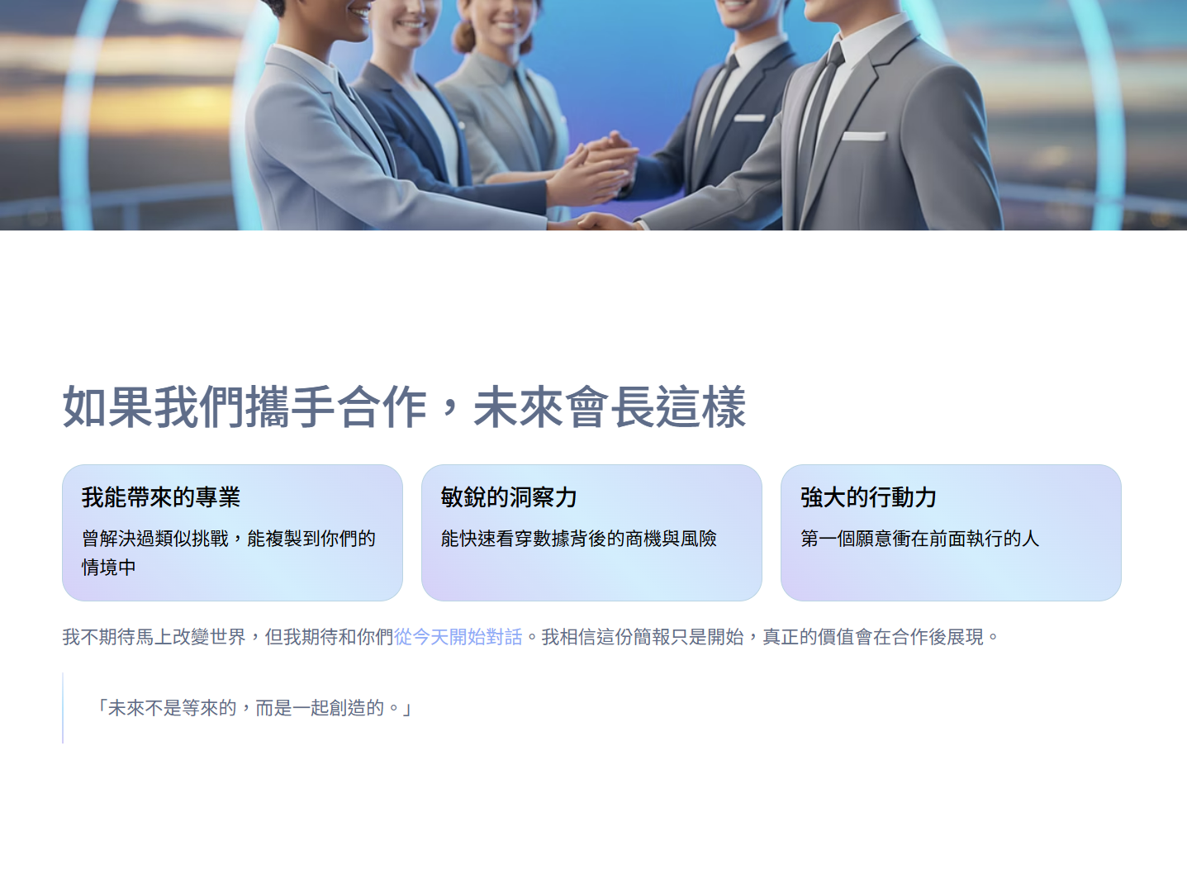
Task: Click the heading 如果我們攜手合作，未來會長這樣
Action: point(405,406)
